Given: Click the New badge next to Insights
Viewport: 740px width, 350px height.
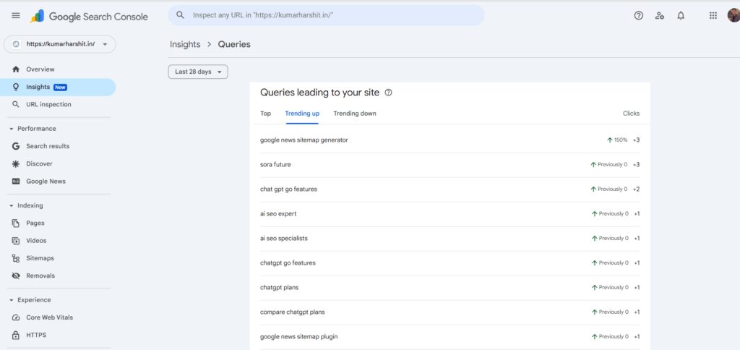Looking at the screenshot, I should click(x=60, y=87).
